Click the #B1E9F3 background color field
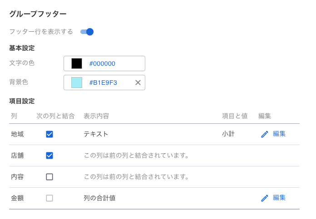The width and height of the screenshot is (316, 219). click(104, 83)
